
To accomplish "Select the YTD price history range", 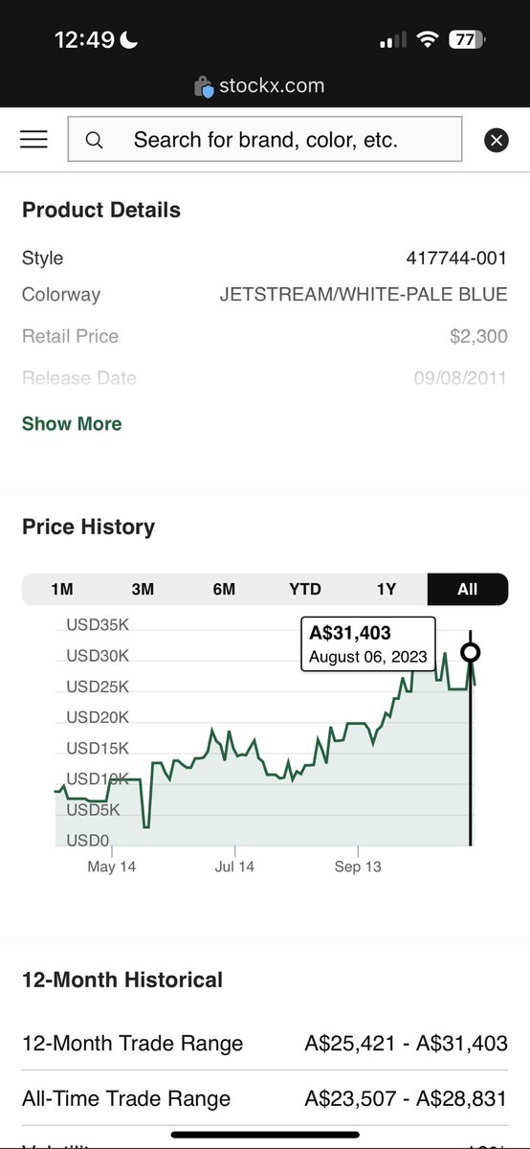I will [305, 589].
